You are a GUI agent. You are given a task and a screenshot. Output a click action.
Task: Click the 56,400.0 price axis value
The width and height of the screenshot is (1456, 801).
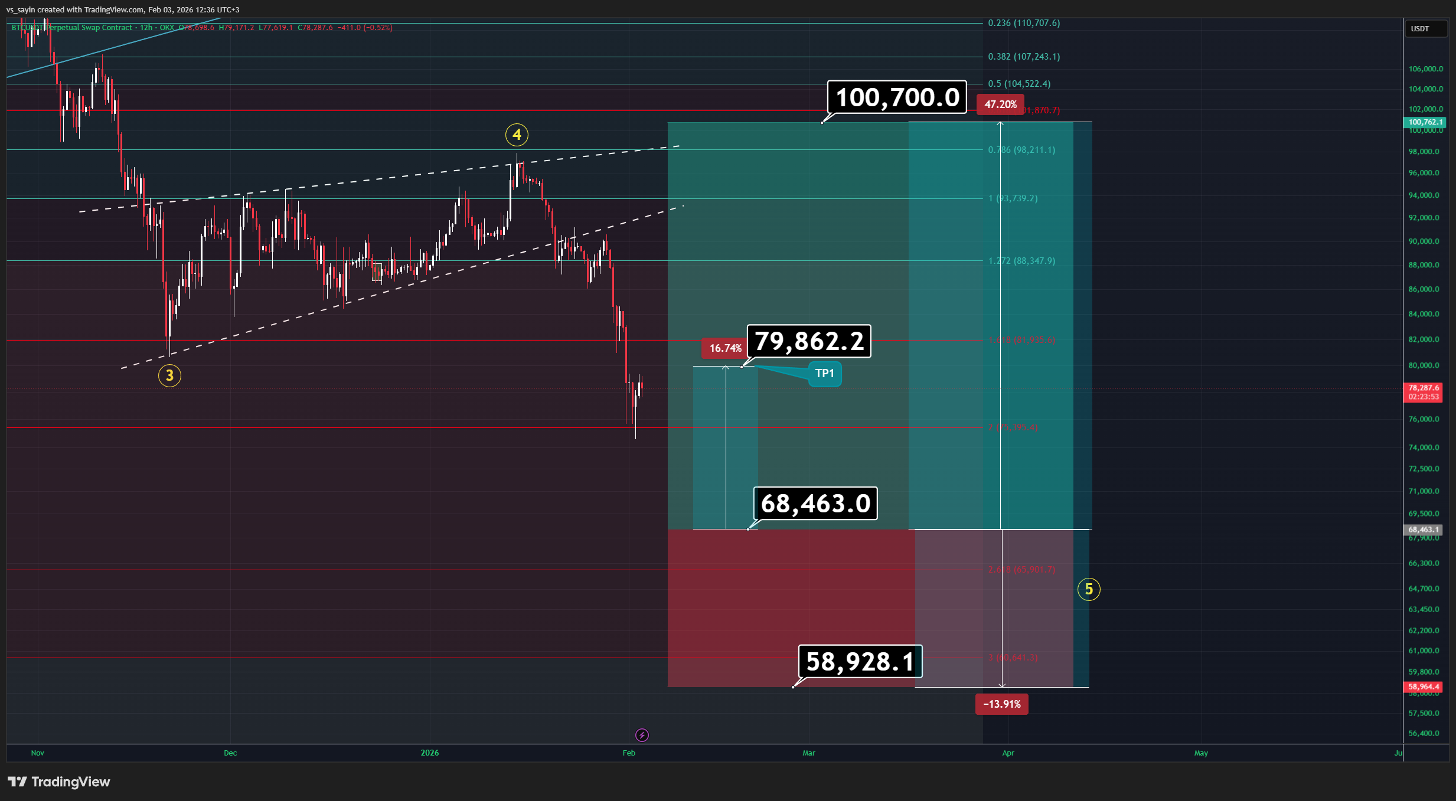1424,733
